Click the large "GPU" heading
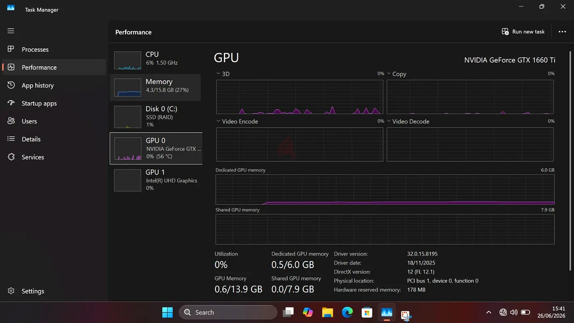Viewport: 574px width, 323px height. (x=226, y=58)
